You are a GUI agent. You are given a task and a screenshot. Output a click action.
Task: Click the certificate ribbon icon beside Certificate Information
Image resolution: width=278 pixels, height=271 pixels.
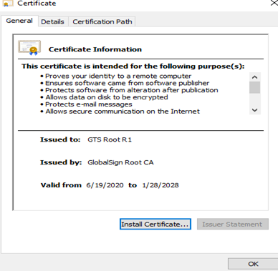29,47
